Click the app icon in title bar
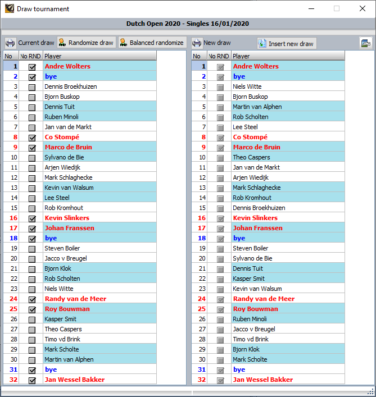The width and height of the screenshot is (376, 397). point(9,8)
